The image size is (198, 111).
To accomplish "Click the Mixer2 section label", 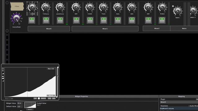I will tap(157, 28).
